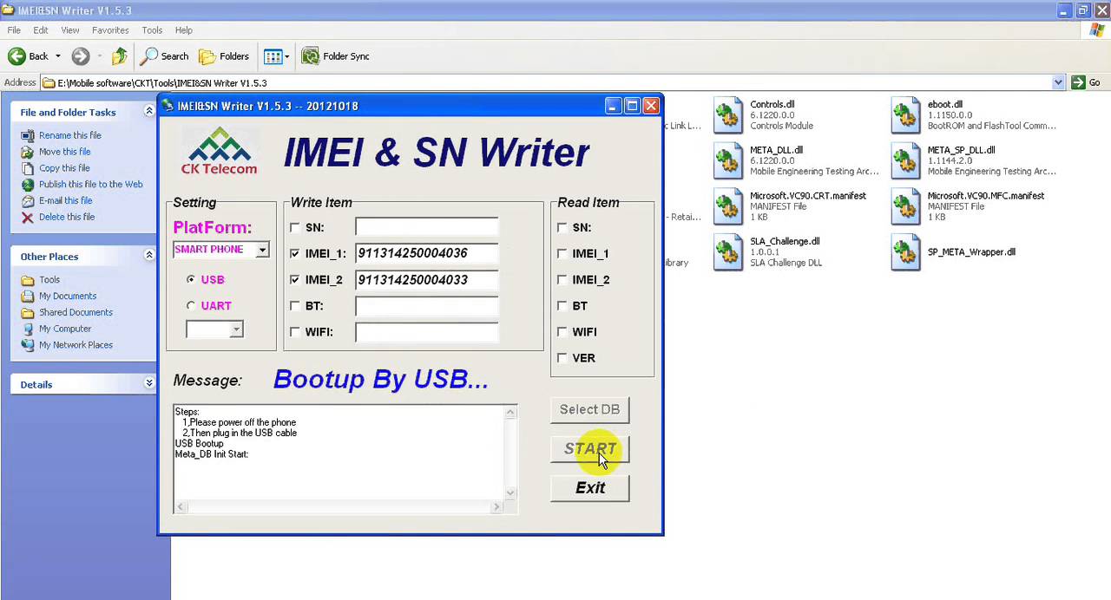Image resolution: width=1111 pixels, height=600 pixels.
Task: Click the Forward arrow icon in Explorer toolbar
Action: click(80, 56)
